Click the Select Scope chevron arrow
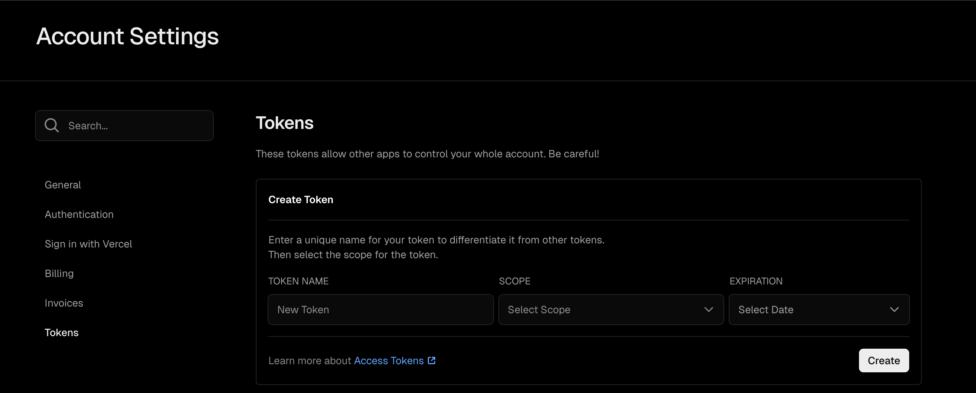The width and height of the screenshot is (976, 393). (708, 310)
